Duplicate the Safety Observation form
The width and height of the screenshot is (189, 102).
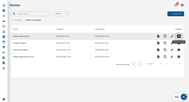pos(165,36)
